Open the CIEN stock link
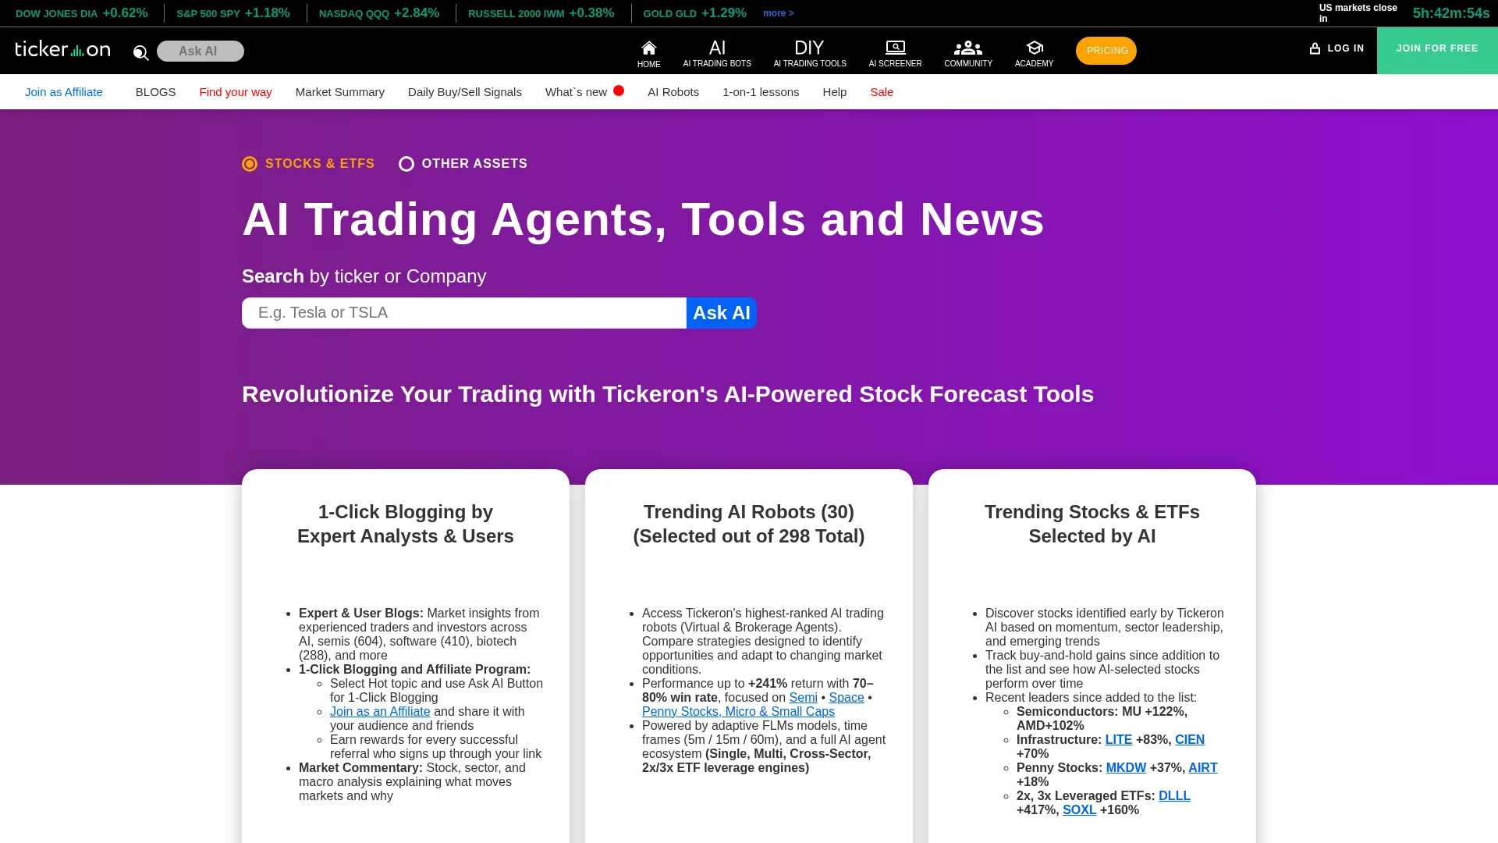1498x843 pixels. pyautogui.click(x=1190, y=740)
